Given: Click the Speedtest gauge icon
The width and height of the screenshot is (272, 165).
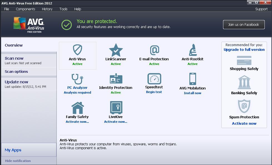Looking at the screenshot, I should 154,79.
